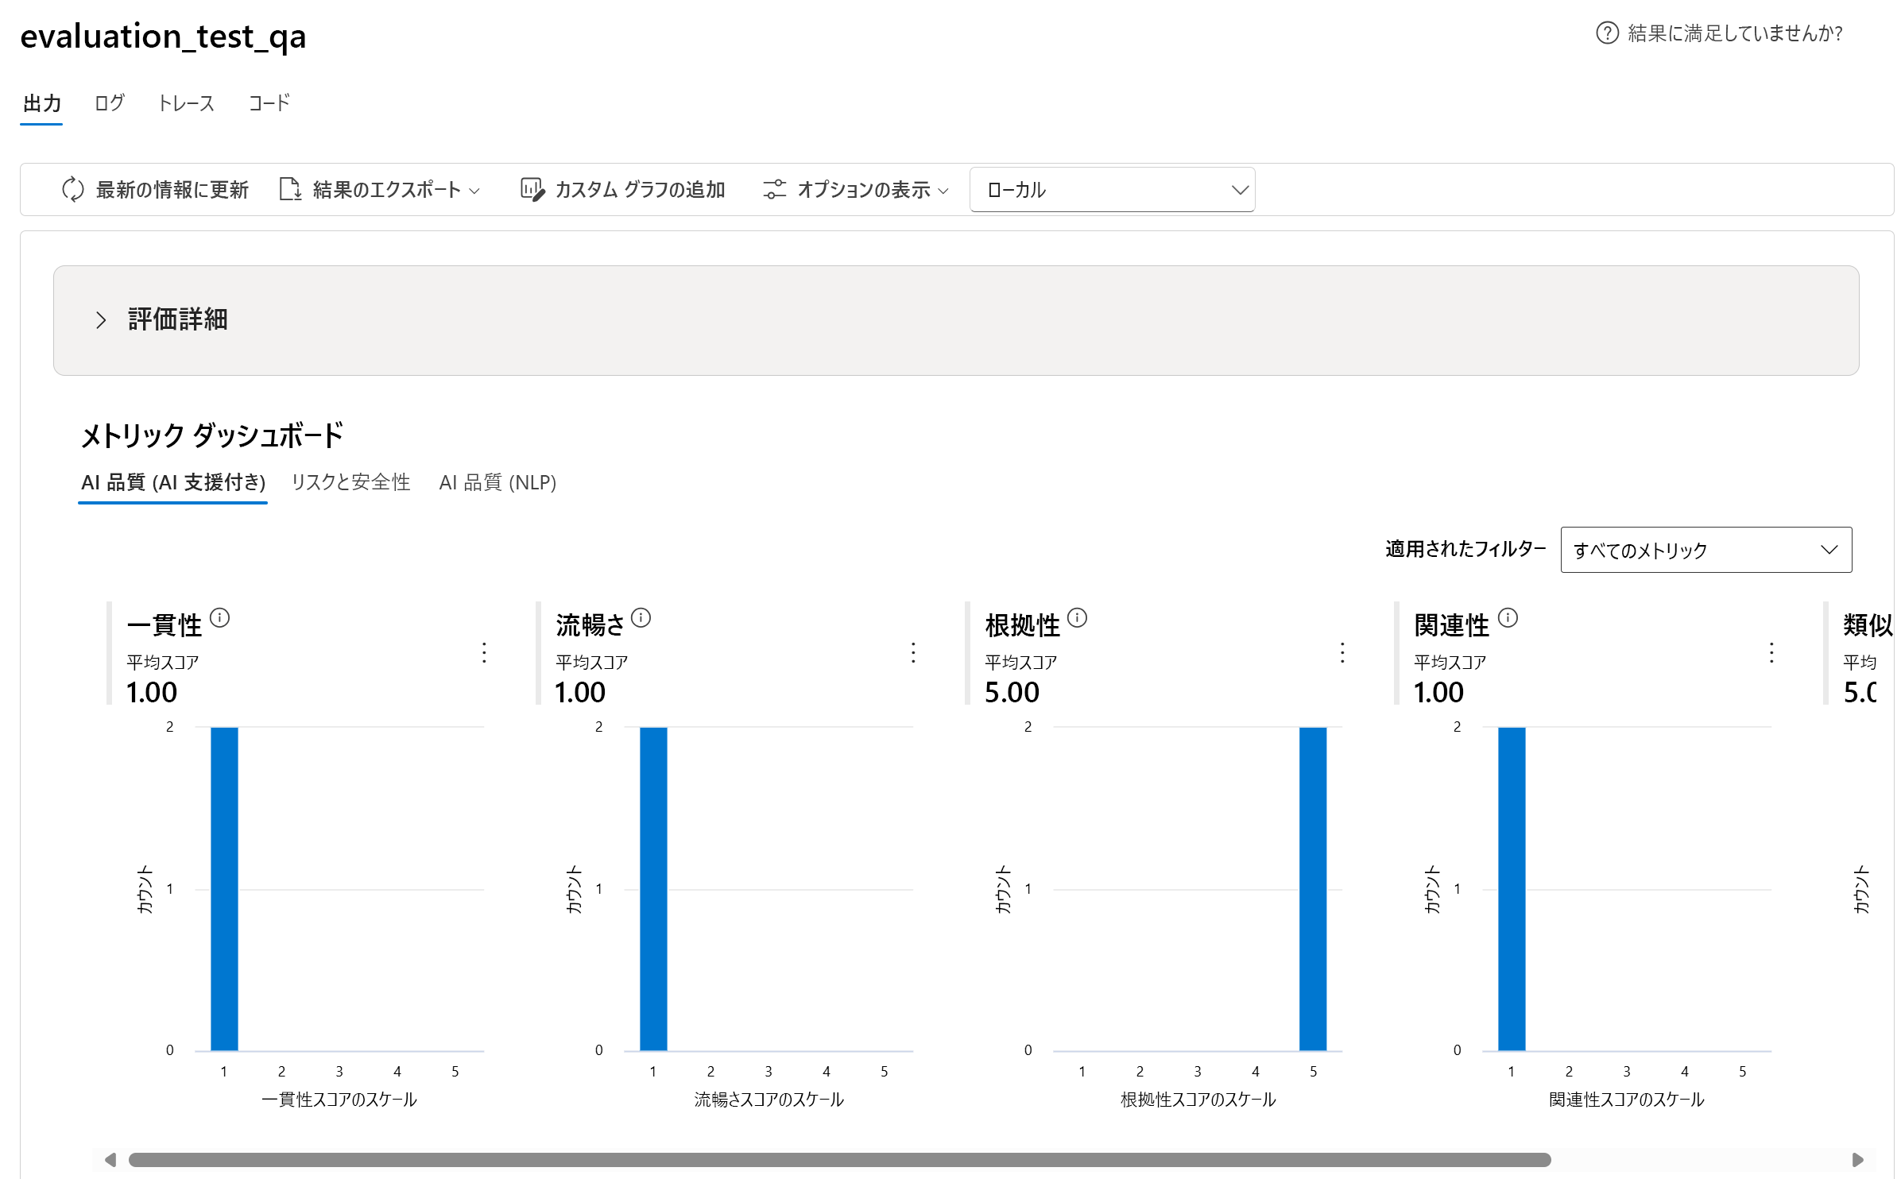1901x1179 pixels.
Task: Open the 関連性 chart options menu
Action: pyautogui.click(x=1771, y=653)
